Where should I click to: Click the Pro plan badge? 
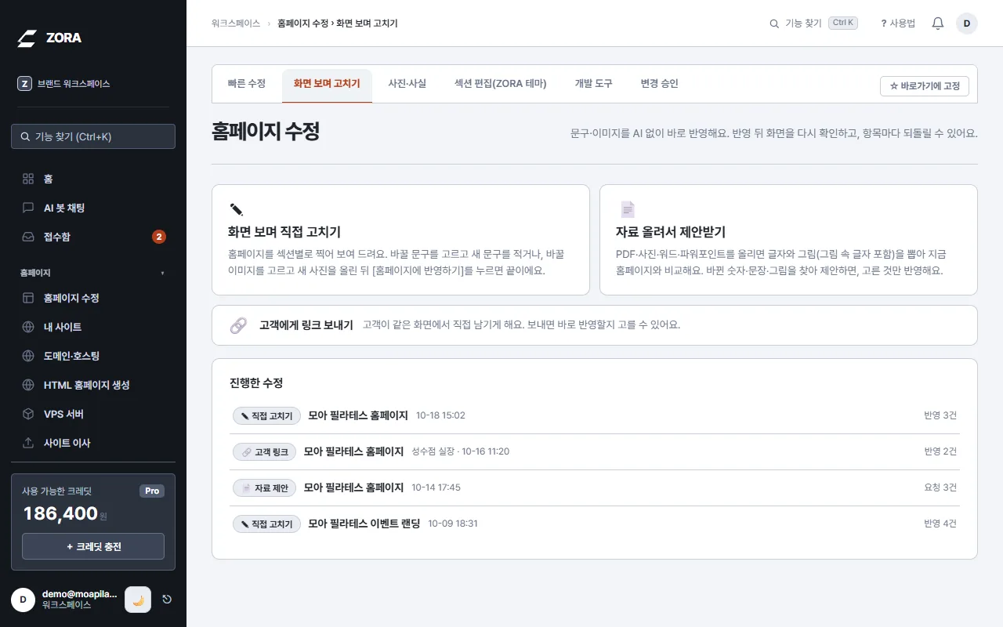(x=152, y=491)
